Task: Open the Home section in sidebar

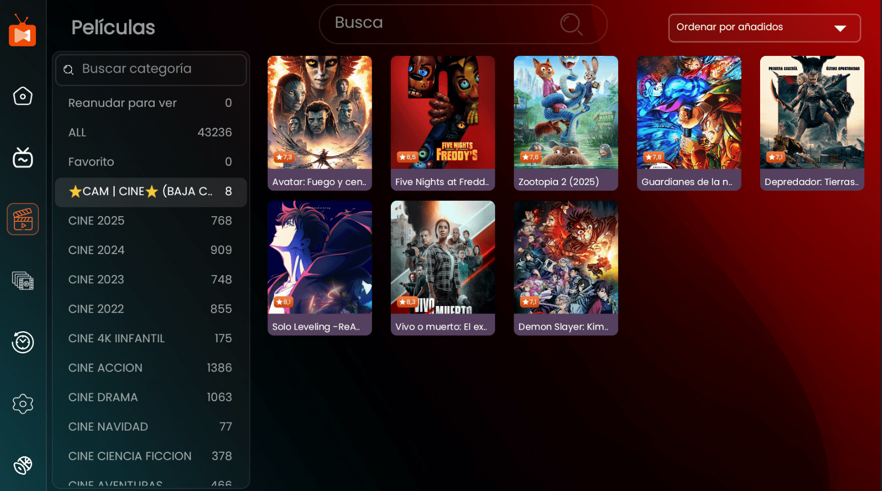Action: click(23, 96)
